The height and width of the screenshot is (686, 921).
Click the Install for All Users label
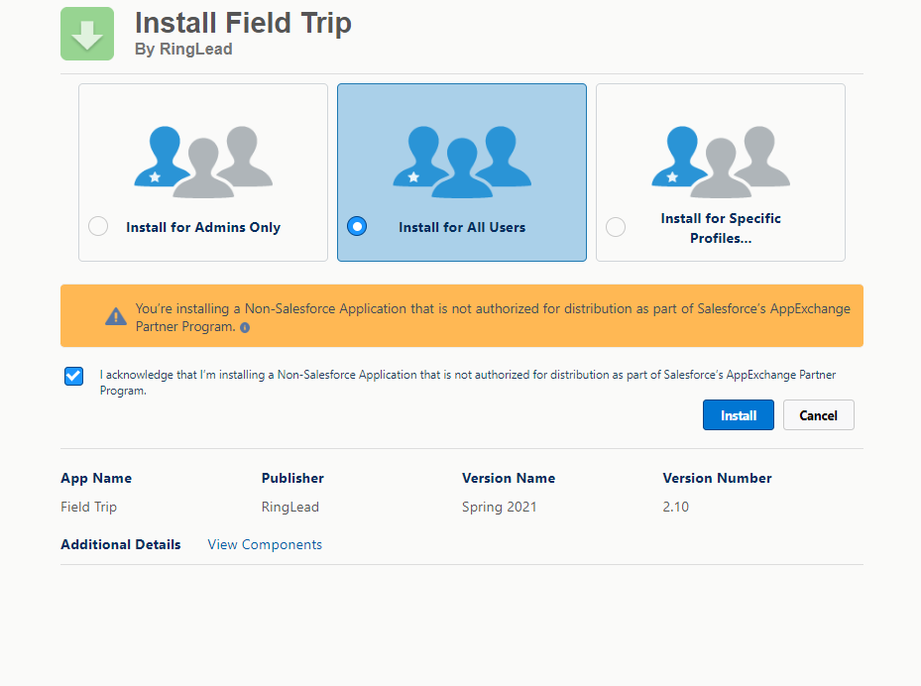[462, 227]
